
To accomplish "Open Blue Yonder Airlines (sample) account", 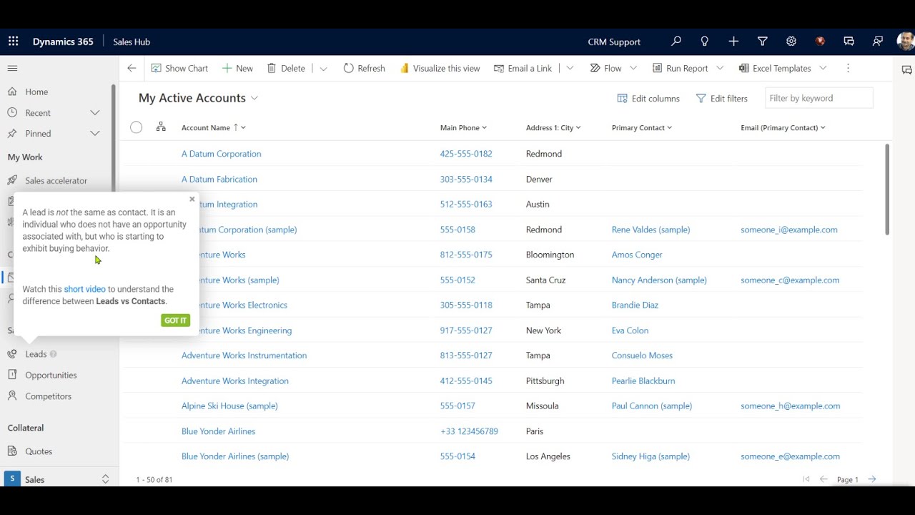I will click(235, 456).
